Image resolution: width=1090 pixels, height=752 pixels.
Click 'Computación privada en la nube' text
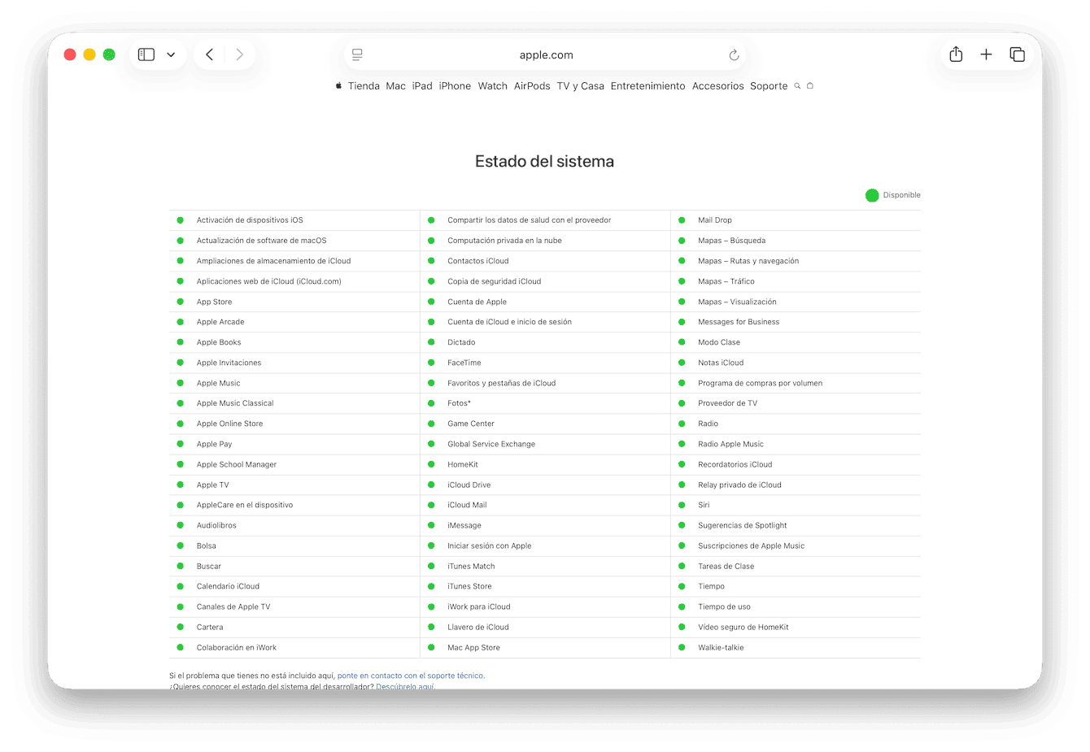click(x=504, y=241)
